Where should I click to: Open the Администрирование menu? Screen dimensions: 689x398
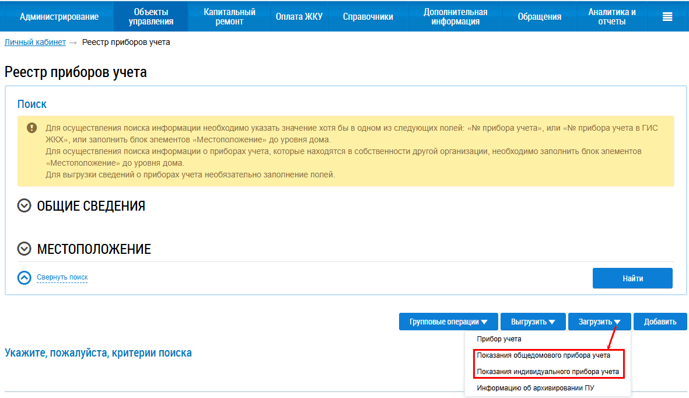(59, 16)
